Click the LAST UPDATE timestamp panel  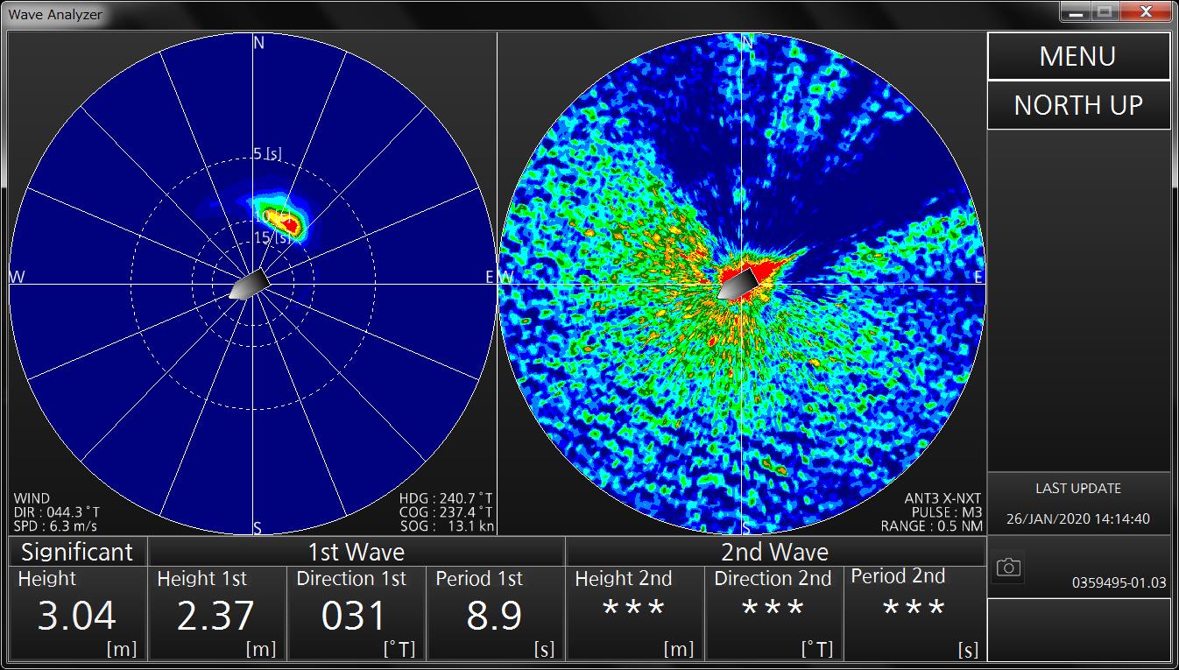coord(1078,504)
